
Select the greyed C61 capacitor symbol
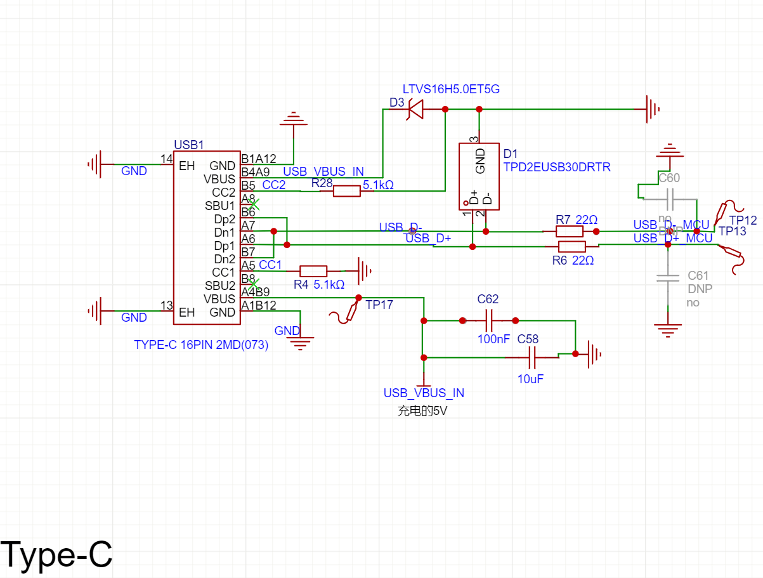(x=667, y=277)
